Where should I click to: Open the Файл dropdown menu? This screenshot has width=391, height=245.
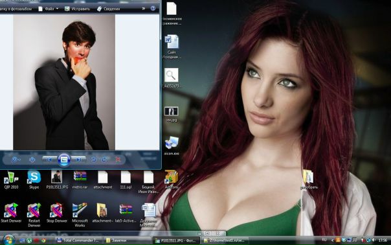[49, 8]
